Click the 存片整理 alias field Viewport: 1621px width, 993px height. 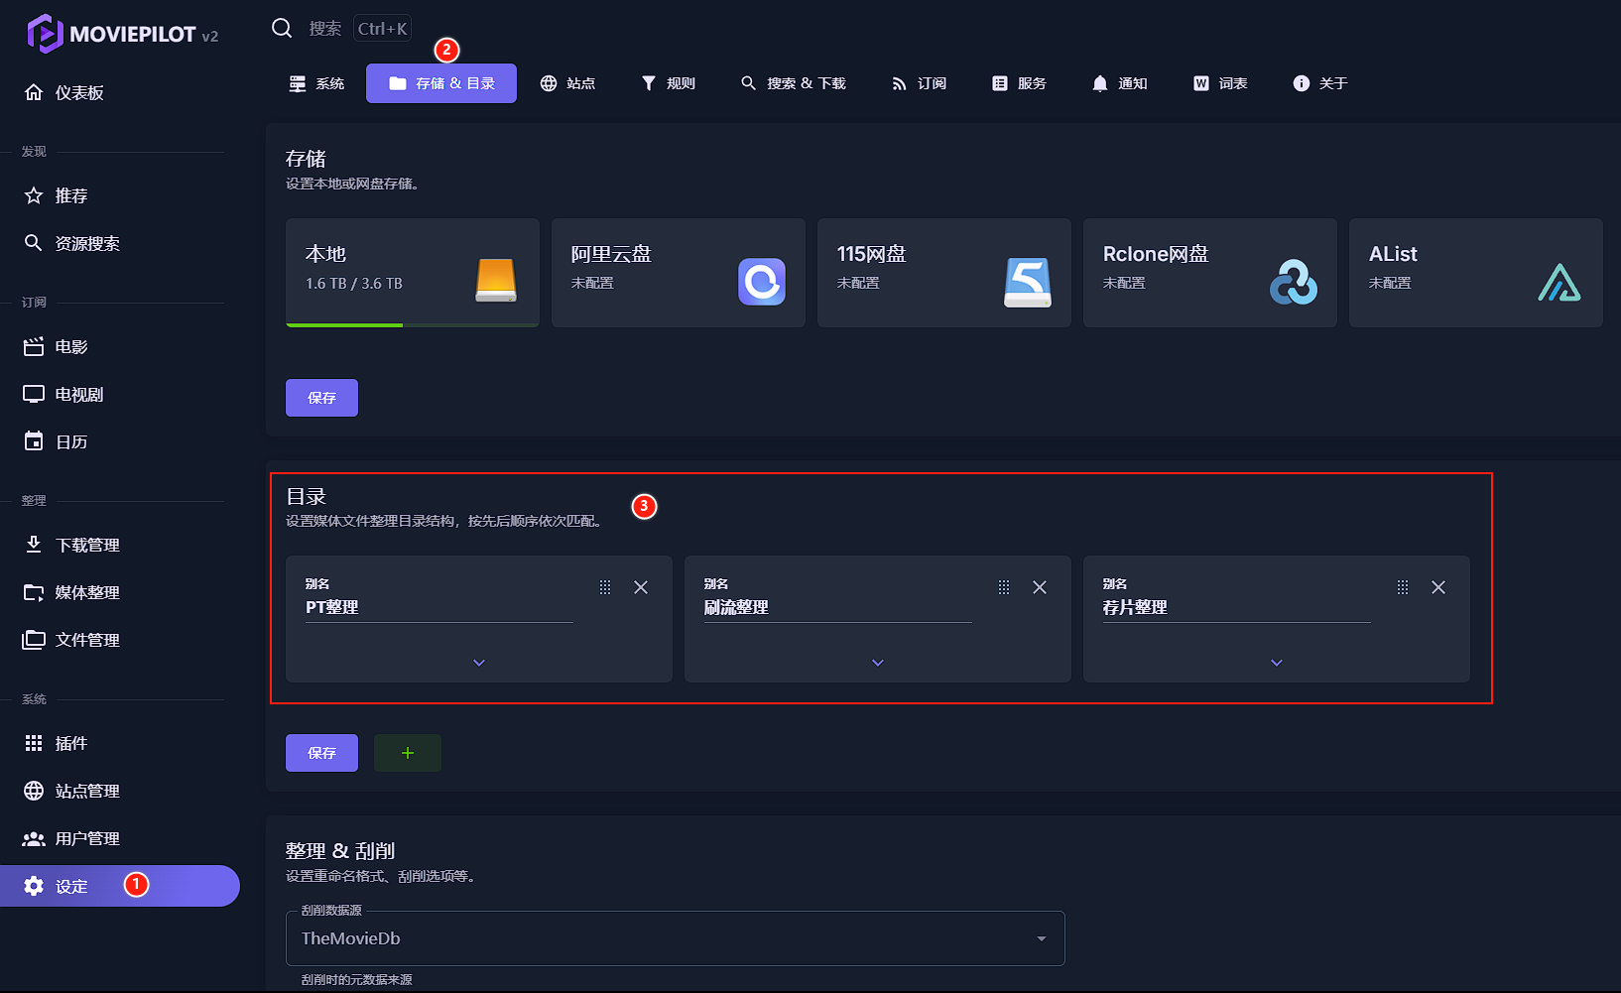click(1237, 599)
